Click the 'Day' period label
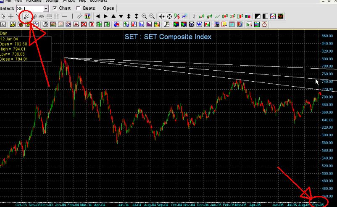 coord(3,33)
